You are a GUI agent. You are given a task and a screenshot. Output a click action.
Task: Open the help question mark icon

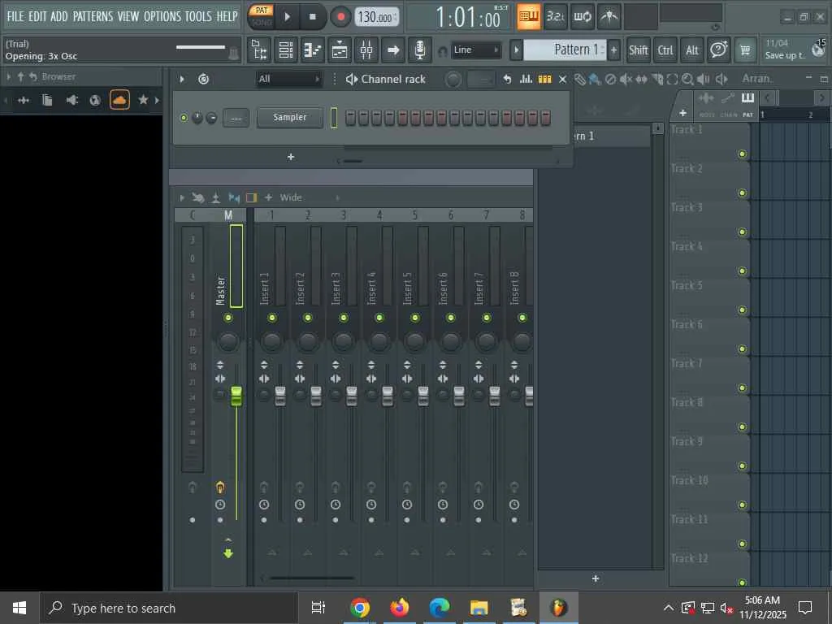pyautogui.click(x=718, y=50)
